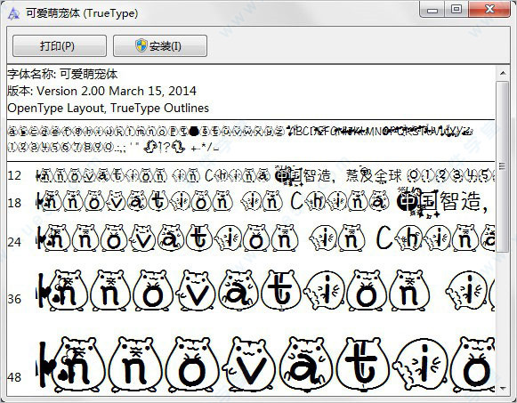The height and width of the screenshot is (403, 517).
Task: Click the scrollbar up arrow
Action: coord(503,73)
